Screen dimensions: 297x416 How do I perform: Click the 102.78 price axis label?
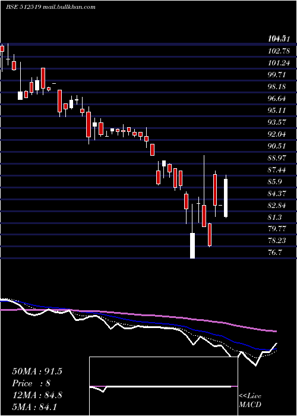(x=279, y=51)
